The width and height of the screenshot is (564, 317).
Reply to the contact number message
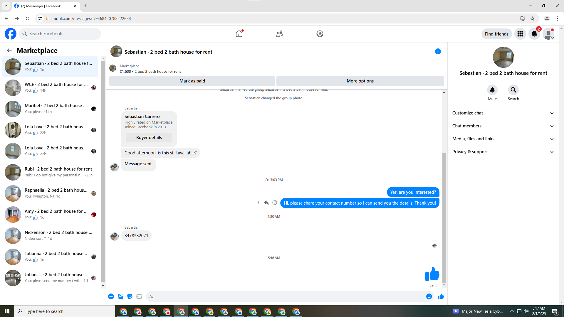(266, 203)
